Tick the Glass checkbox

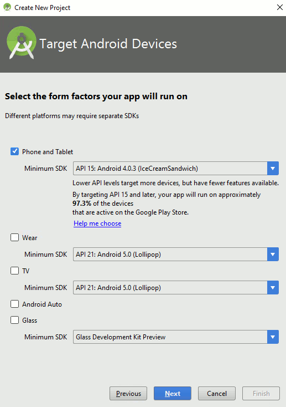coord(14,320)
